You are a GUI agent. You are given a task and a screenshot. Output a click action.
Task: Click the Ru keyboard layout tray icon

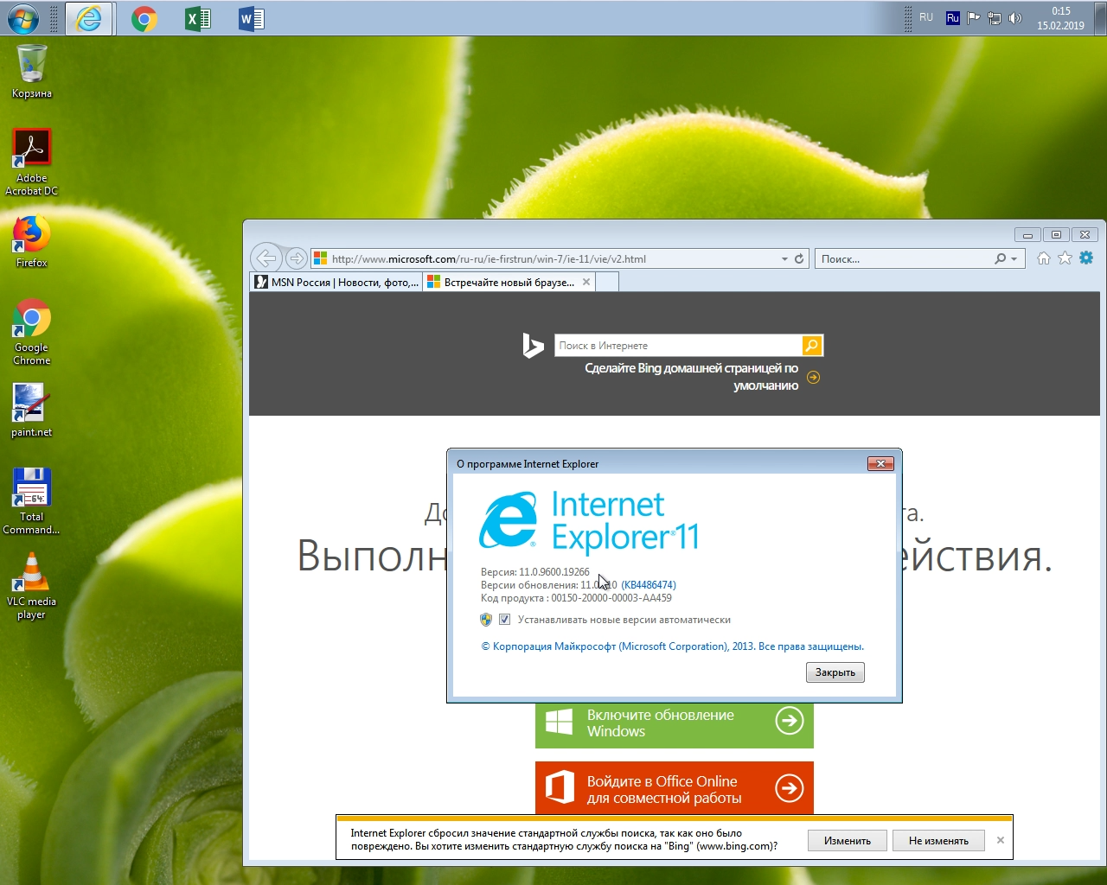coord(952,17)
